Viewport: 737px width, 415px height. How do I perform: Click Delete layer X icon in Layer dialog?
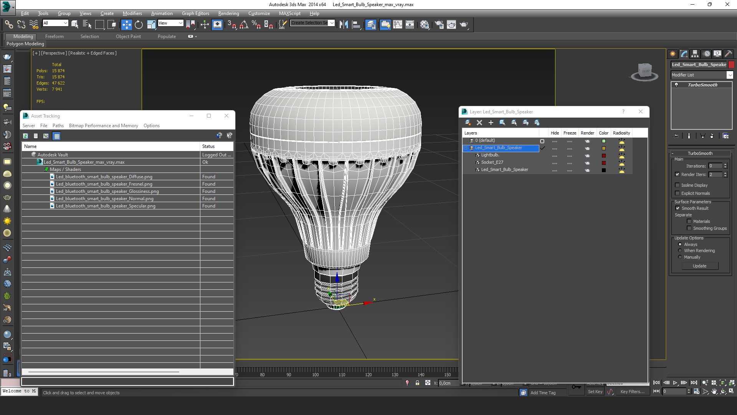point(479,123)
